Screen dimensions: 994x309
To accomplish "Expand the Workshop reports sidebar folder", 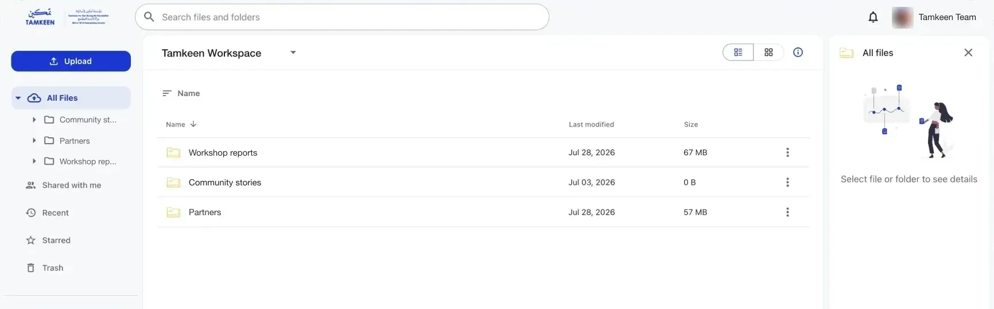I will [x=34, y=161].
